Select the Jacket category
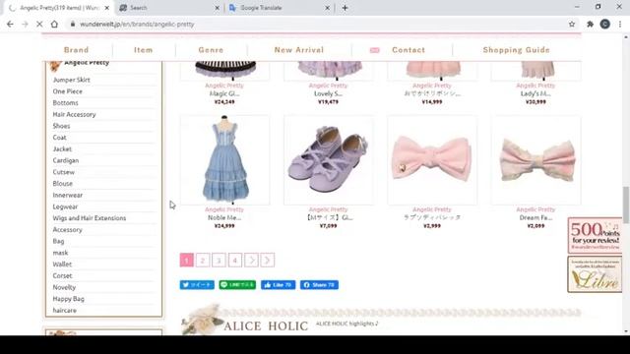 [x=62, y=148]
